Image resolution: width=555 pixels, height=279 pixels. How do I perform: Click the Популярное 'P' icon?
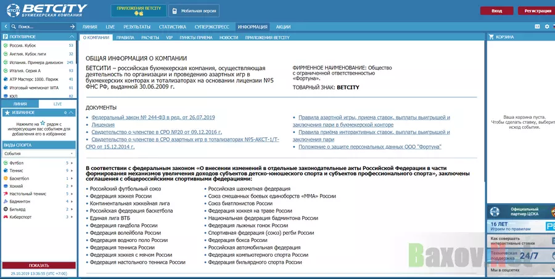6,37
